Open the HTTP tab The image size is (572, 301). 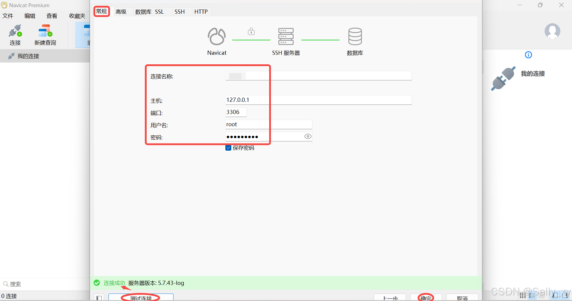pos(201,12)
